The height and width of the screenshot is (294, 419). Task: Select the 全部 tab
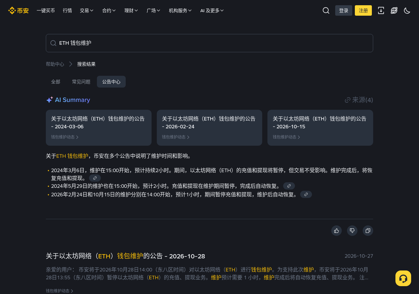click(x=56, y=82)
